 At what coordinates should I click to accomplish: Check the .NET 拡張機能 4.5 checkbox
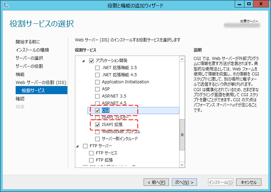(x=97, y=75)
